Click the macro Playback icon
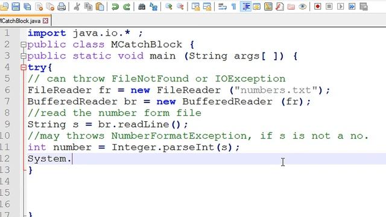 point(340,7)
